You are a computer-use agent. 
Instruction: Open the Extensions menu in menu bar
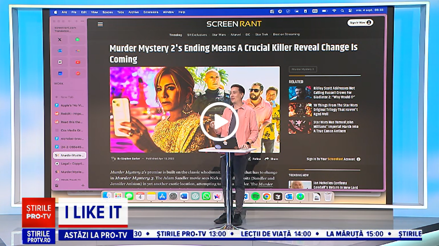pos(151,12)
